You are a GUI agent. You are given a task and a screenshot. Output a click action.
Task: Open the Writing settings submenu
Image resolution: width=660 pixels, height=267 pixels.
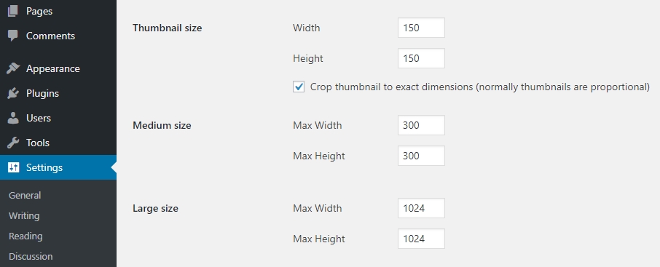click(24, 215)
